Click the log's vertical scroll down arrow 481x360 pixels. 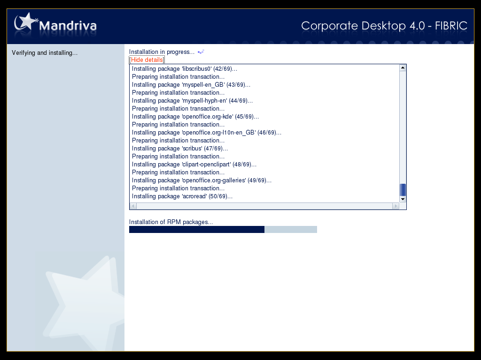click(403, 199)
